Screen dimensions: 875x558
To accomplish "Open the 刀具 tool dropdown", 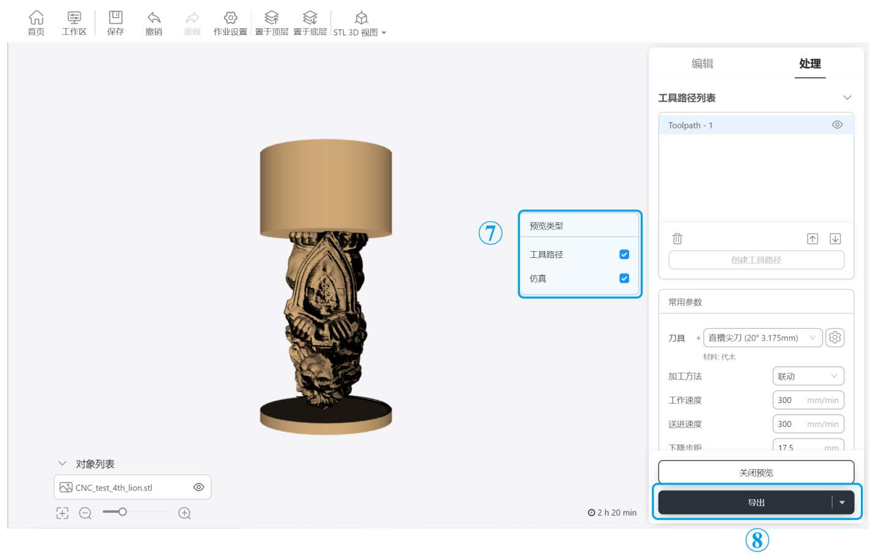I will point(763,337).
